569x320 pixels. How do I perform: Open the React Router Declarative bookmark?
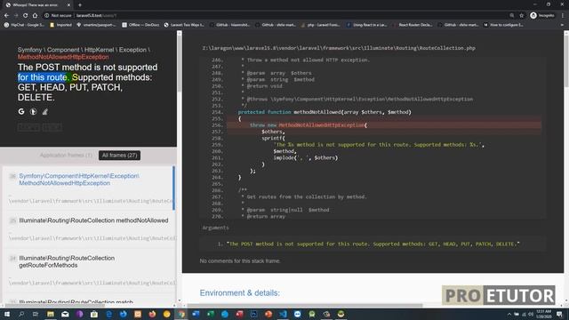click(x=412, y=25)
